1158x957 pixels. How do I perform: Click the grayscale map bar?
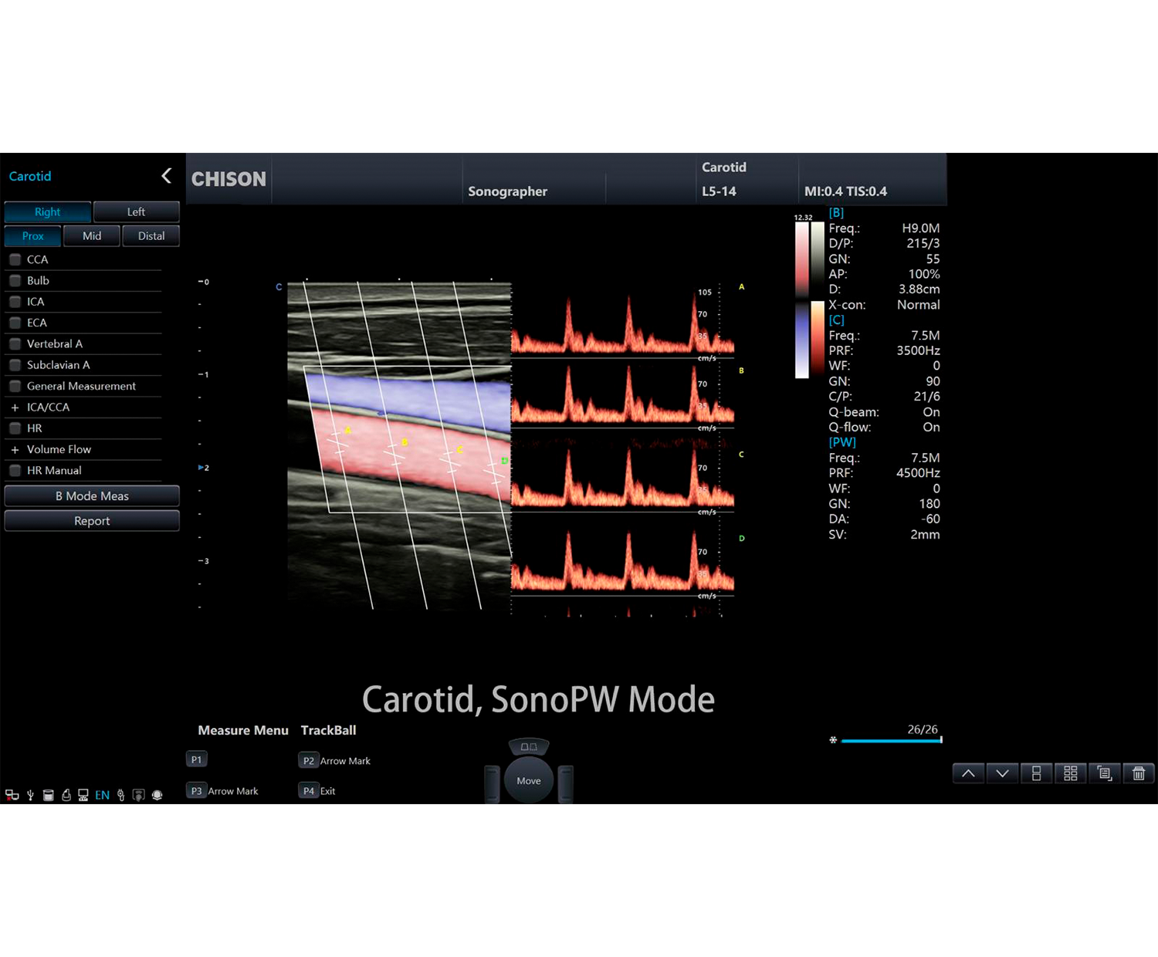818,260
